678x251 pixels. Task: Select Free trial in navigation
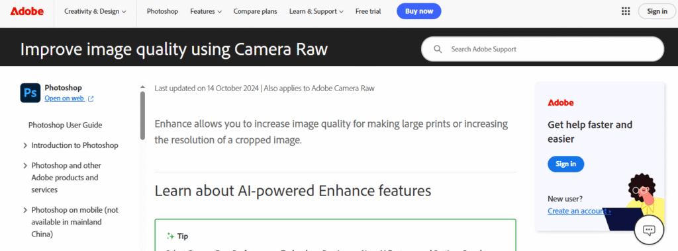[x=368, y=12]
